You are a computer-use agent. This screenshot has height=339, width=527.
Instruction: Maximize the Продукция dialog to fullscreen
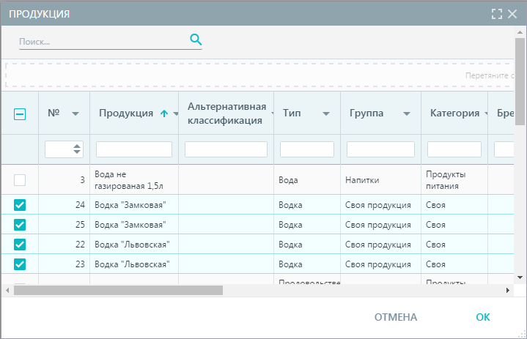497,14
